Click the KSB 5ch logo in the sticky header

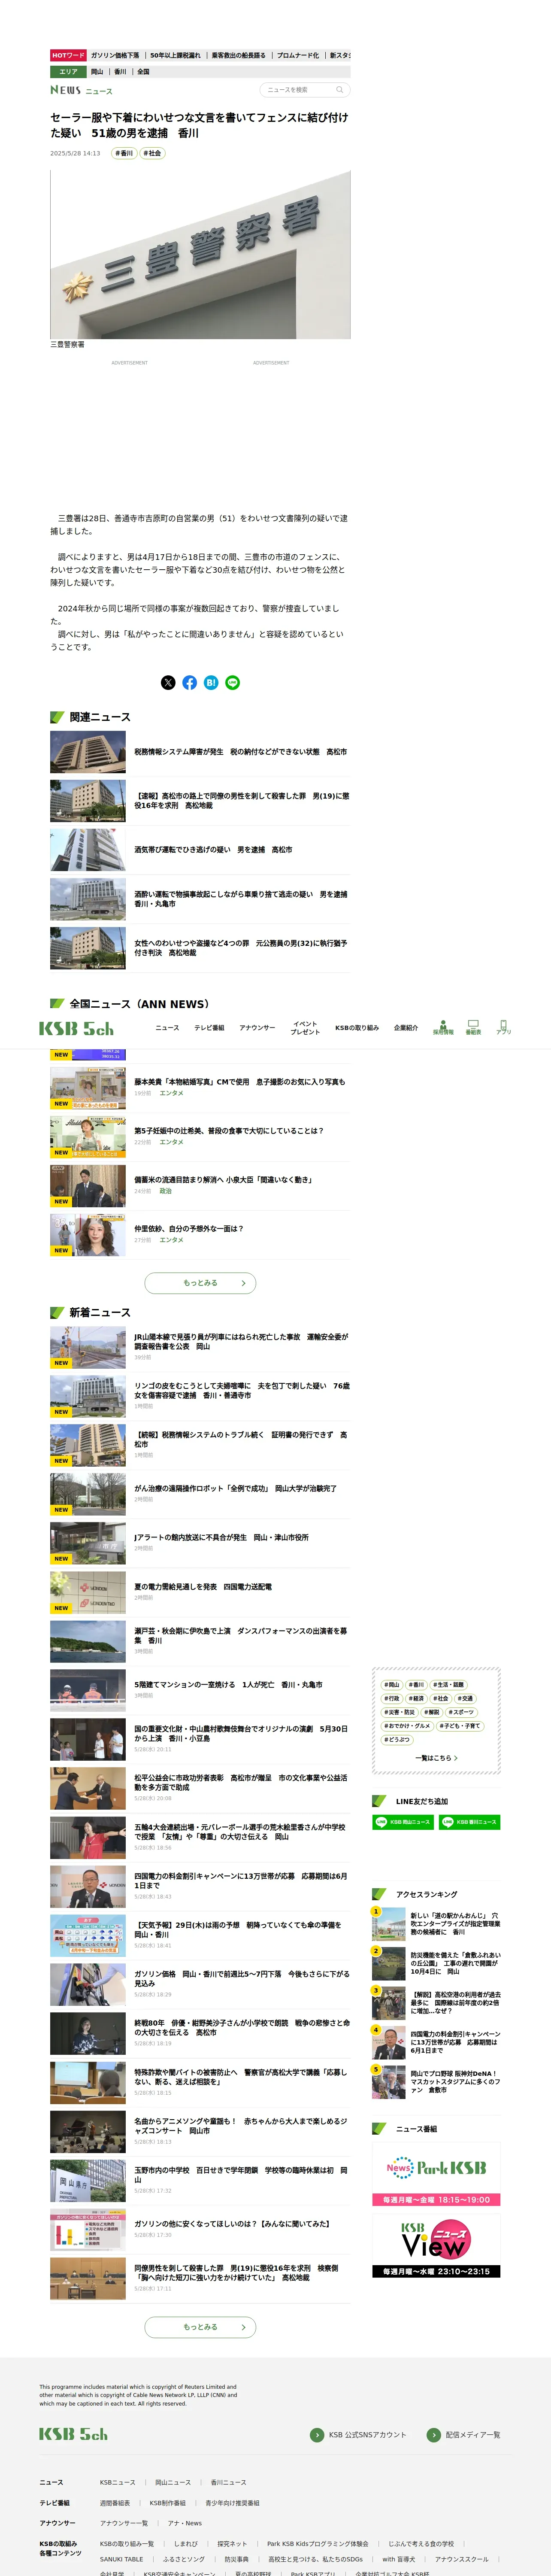[x=76, y=1028]
